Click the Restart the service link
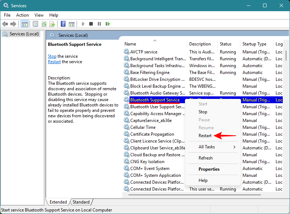The width and height of the screenshot is (290, 214). pos(54,62)
